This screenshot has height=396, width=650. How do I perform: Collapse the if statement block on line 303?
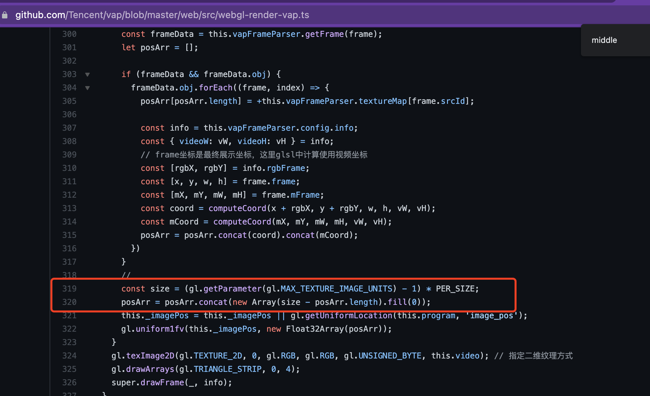87,74
